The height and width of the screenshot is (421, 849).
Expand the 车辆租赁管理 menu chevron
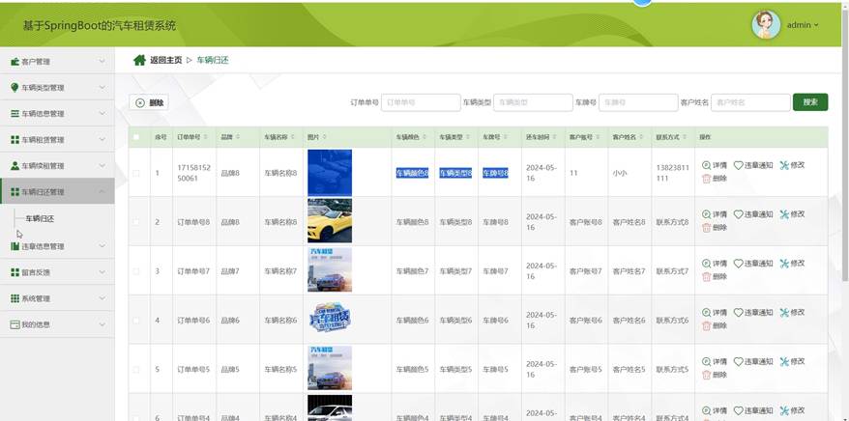pos(102,139)
